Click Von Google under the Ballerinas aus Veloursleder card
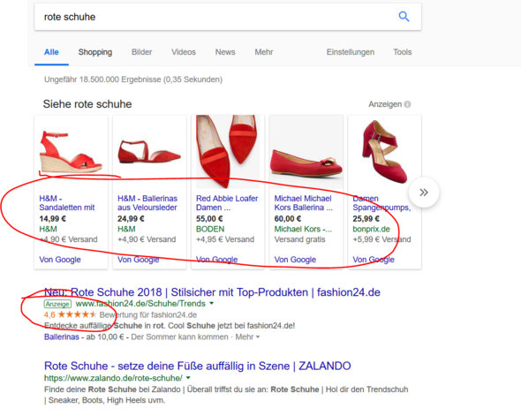The image size is (521, 416). (139, 260)
